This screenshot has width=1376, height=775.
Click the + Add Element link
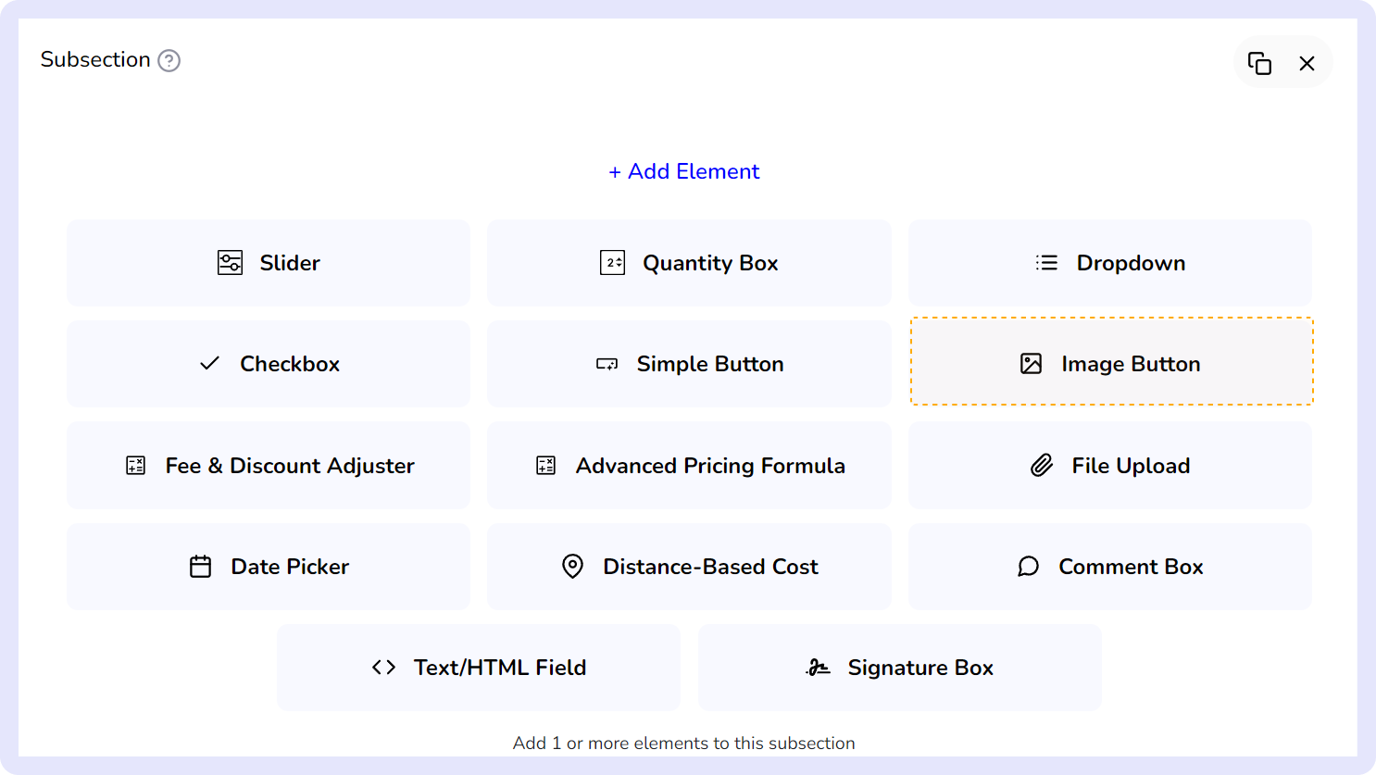[683, 171]
